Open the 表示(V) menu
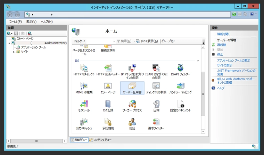 coord(31,22)
